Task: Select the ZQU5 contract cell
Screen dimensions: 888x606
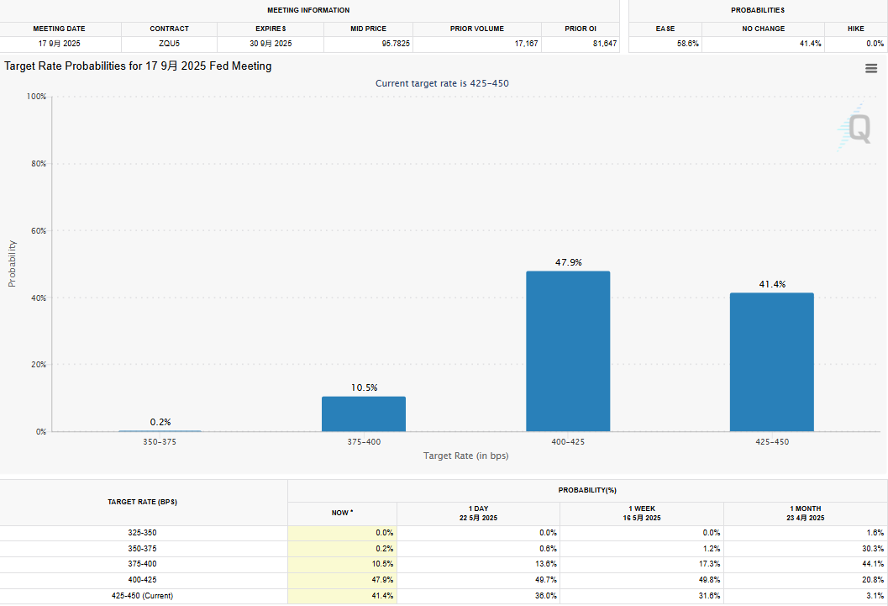Action: tap(169, 44)
